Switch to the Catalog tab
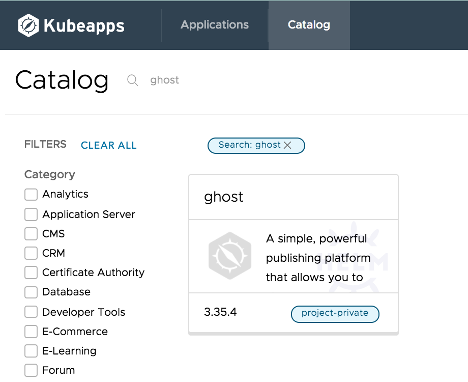The height and width of the screenshot is (382, 468). point(309,25)
